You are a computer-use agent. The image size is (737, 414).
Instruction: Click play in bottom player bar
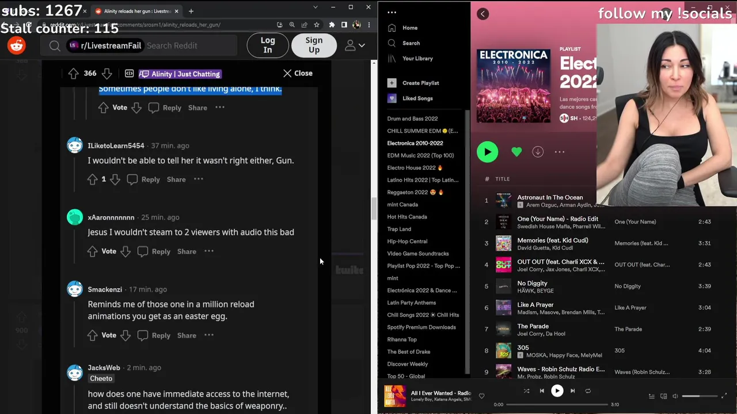(557, 391)
